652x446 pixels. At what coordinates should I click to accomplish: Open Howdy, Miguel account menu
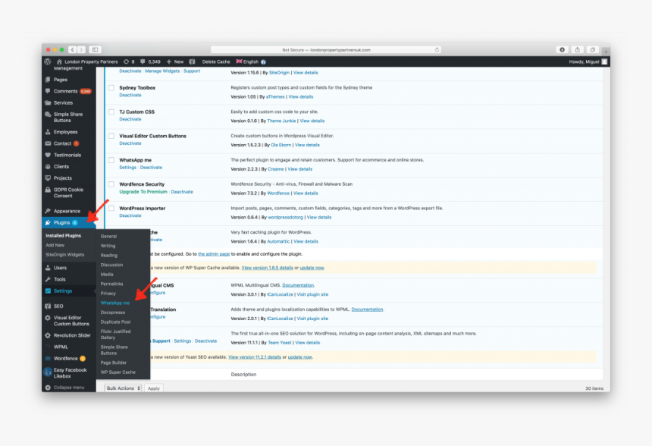[x=588, y=61]
